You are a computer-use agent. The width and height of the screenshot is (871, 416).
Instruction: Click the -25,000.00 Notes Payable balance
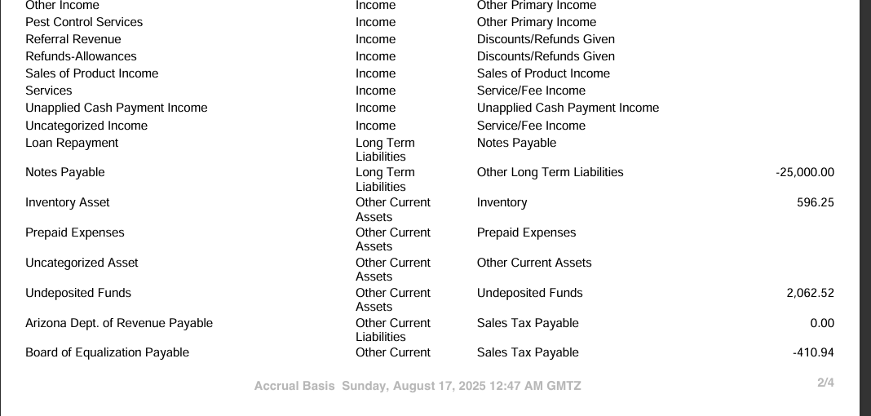(x=805, y=172)
